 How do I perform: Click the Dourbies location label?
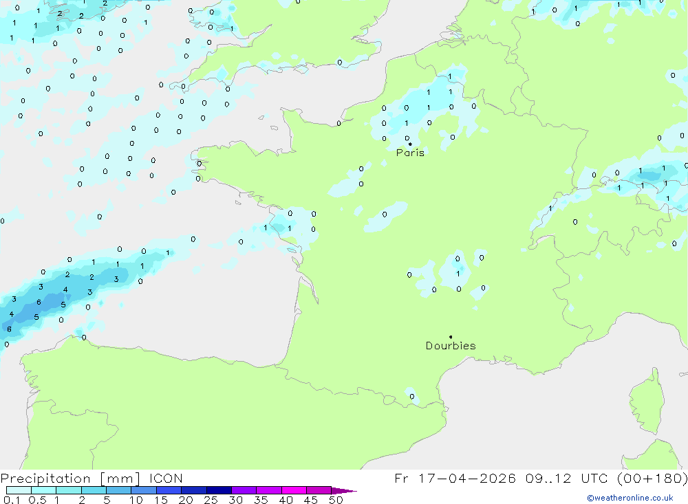tap(451, 346)
